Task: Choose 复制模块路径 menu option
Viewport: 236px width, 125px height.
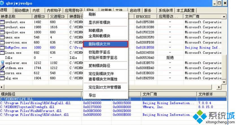Action: 99,65
